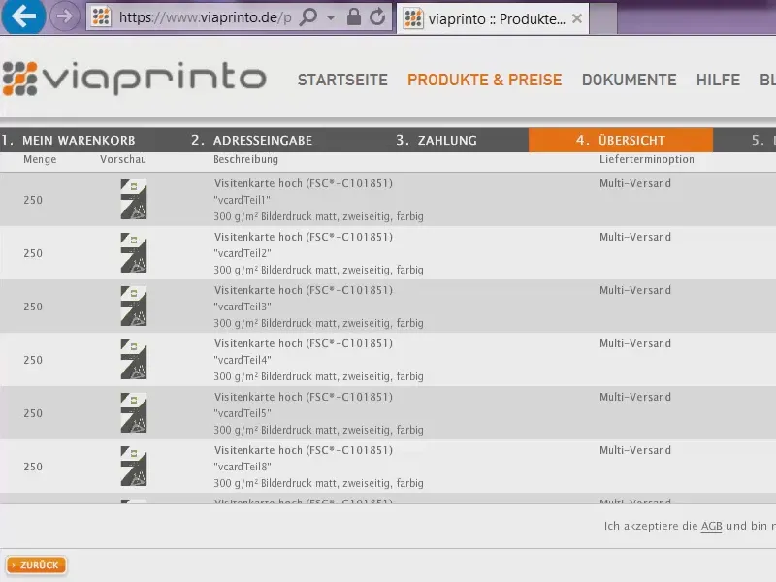Click quantity 250 in the vcardTeil8 row

click(33, 468)
